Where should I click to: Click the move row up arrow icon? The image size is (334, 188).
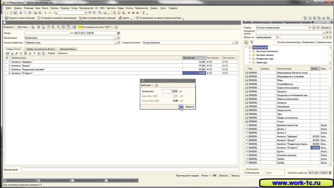(x=30, y=53)
